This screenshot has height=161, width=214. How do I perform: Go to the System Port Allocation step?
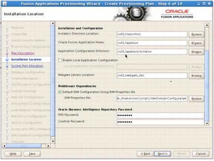[27, 66]
